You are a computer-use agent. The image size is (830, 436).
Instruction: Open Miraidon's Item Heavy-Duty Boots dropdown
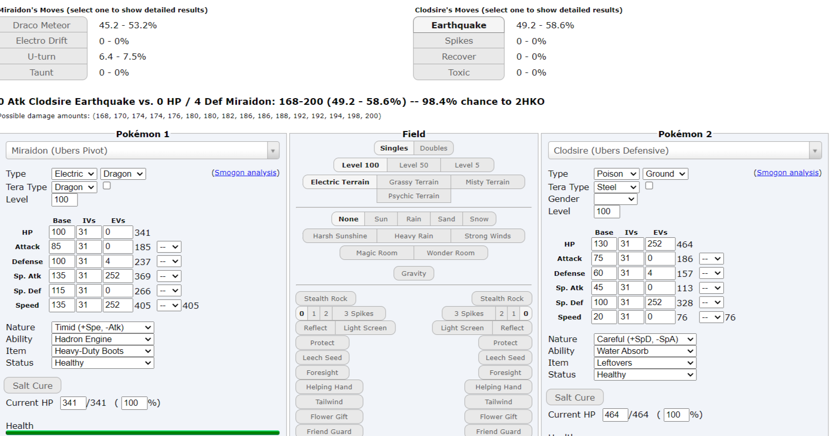tap(103, 351)
